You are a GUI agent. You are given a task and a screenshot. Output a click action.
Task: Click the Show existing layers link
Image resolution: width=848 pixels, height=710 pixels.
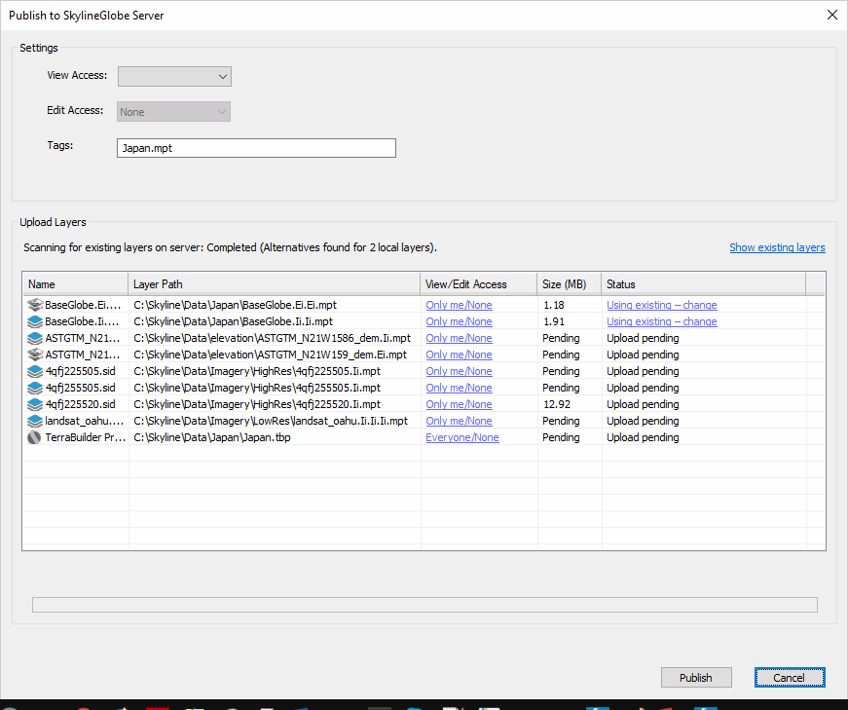coord(777,247)
